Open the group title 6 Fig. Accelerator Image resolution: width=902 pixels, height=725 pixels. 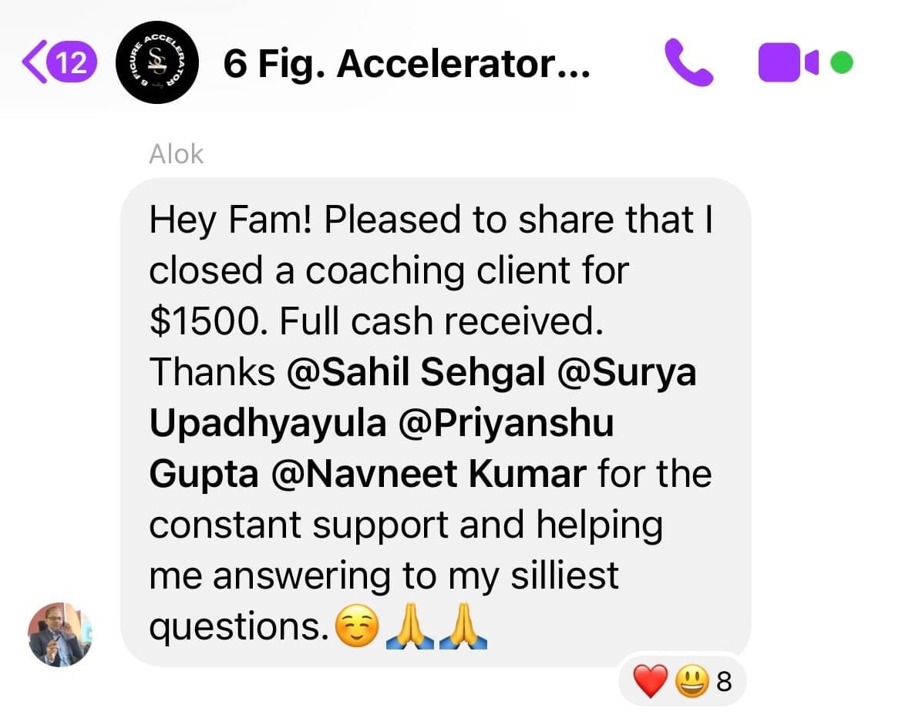coord(407,63)
